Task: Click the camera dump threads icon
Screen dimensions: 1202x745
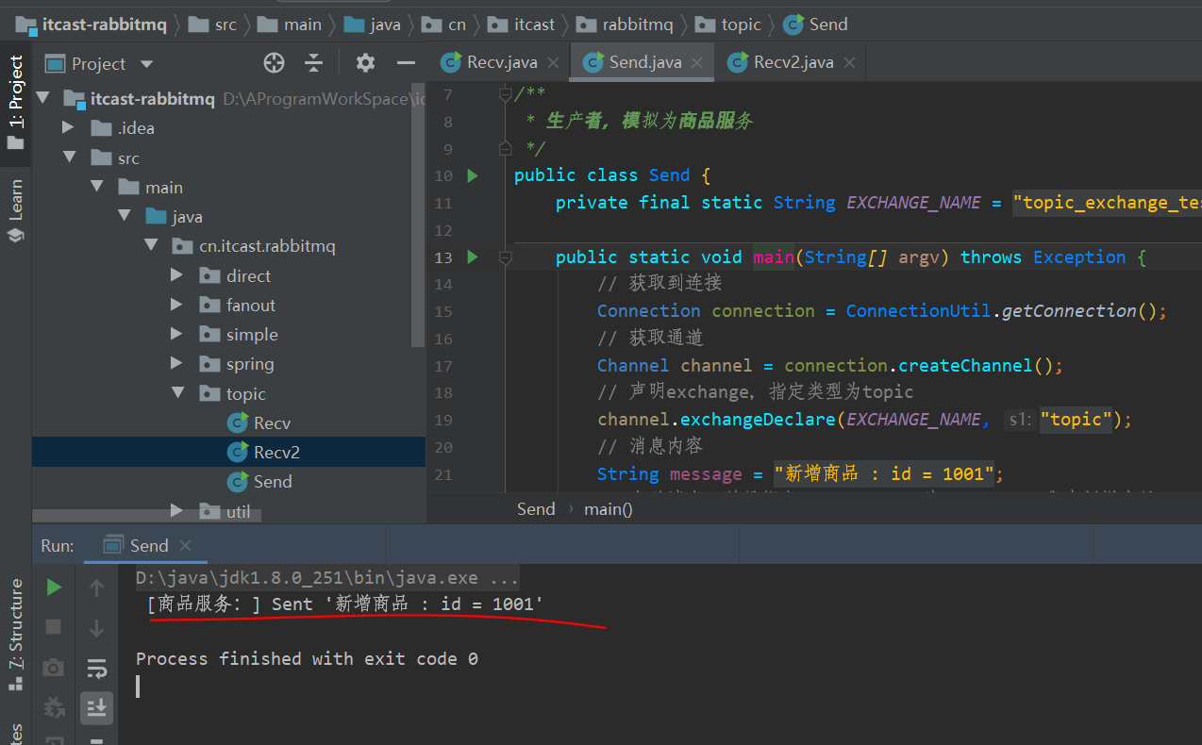Action: point(54,668)
